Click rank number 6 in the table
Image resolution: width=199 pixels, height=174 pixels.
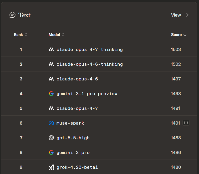(x=21, y=123)
